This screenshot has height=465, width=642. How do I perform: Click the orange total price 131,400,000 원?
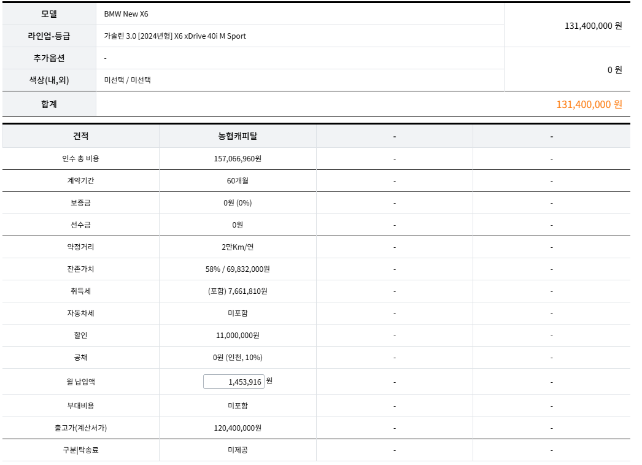point(589,104)
